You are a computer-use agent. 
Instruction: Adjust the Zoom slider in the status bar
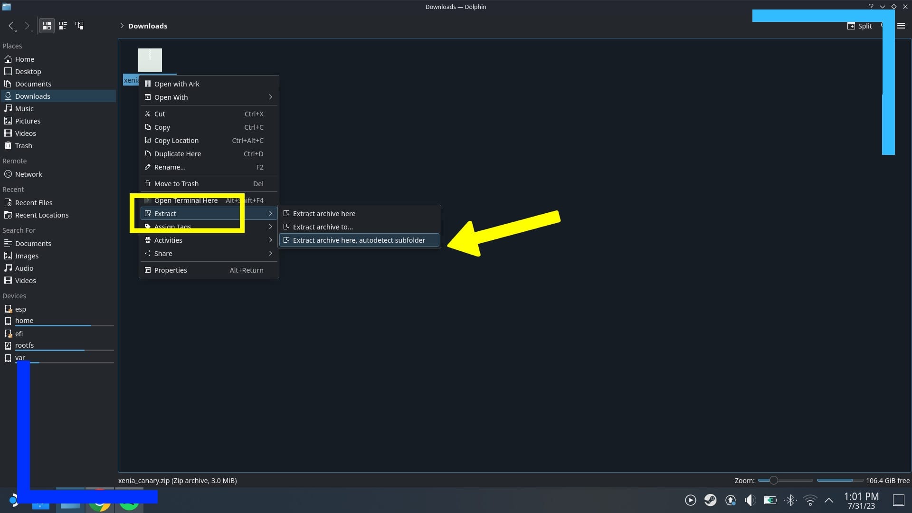[774, 480]
